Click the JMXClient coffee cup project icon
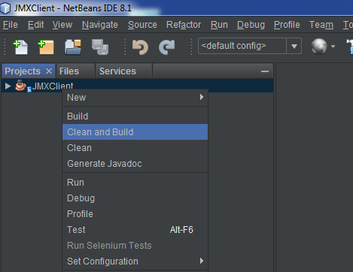This screenshot has height=272, width=353. tap(20, 86)
